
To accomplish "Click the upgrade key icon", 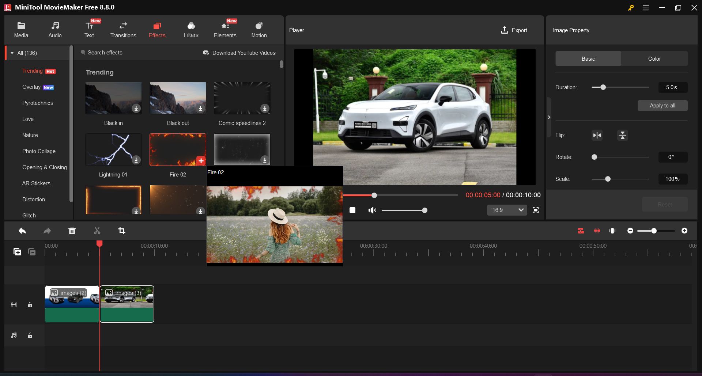I will point(631,8).
